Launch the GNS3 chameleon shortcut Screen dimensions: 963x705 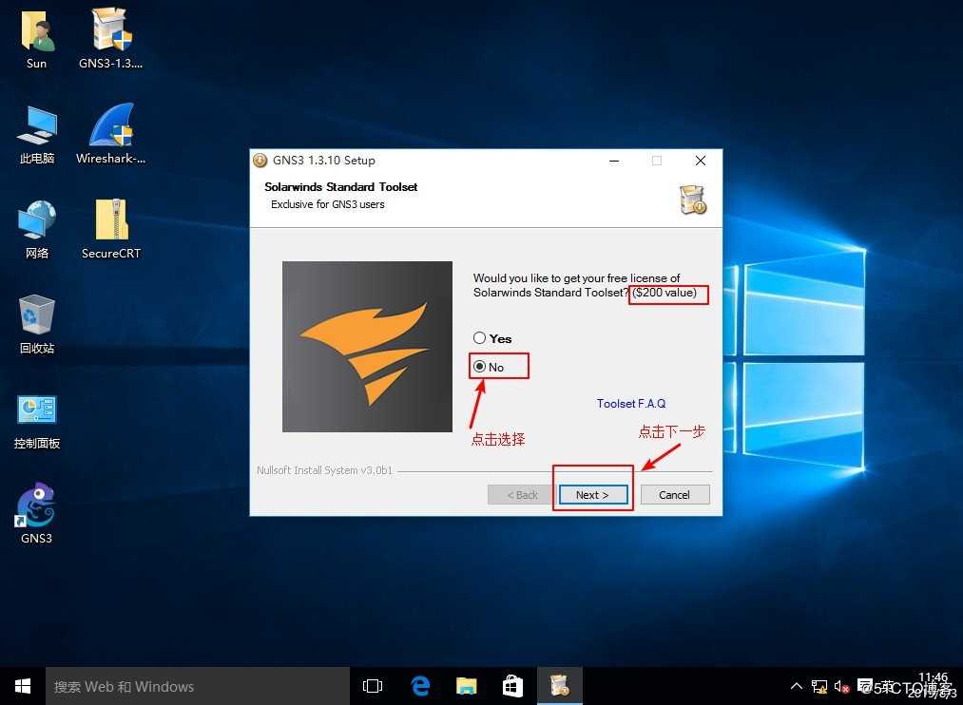click(37, 514)
